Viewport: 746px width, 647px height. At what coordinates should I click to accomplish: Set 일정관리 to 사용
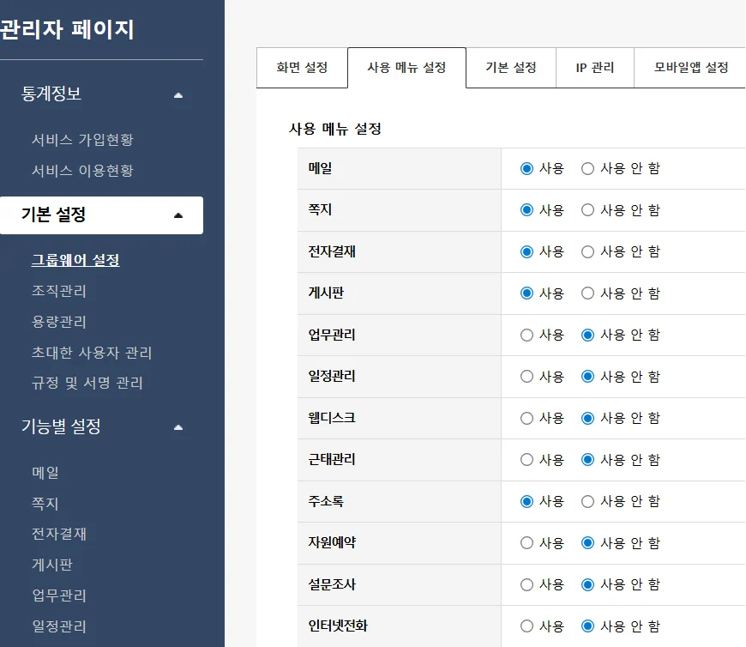pos(526,377)
